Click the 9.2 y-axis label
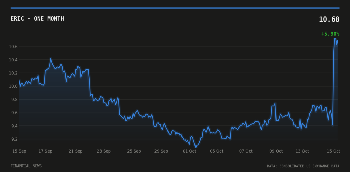Viewport: 350px width, 172px height. point(14,139)
